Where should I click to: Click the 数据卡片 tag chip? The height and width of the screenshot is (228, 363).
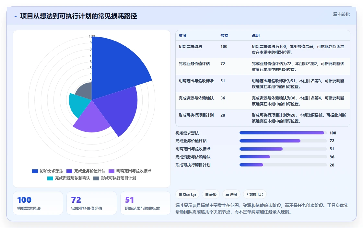click(x=255, y=194)
